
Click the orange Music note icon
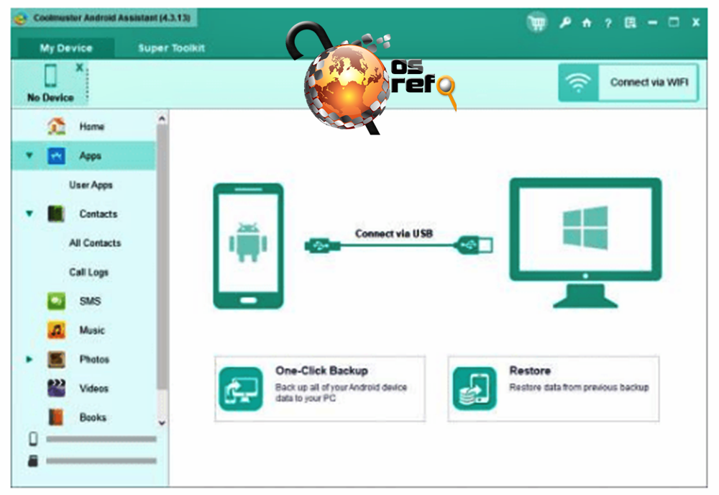tap(56, 330)
